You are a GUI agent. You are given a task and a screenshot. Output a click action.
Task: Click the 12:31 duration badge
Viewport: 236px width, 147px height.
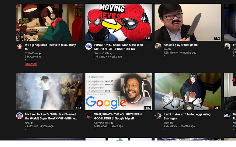[x=147, y=38]
